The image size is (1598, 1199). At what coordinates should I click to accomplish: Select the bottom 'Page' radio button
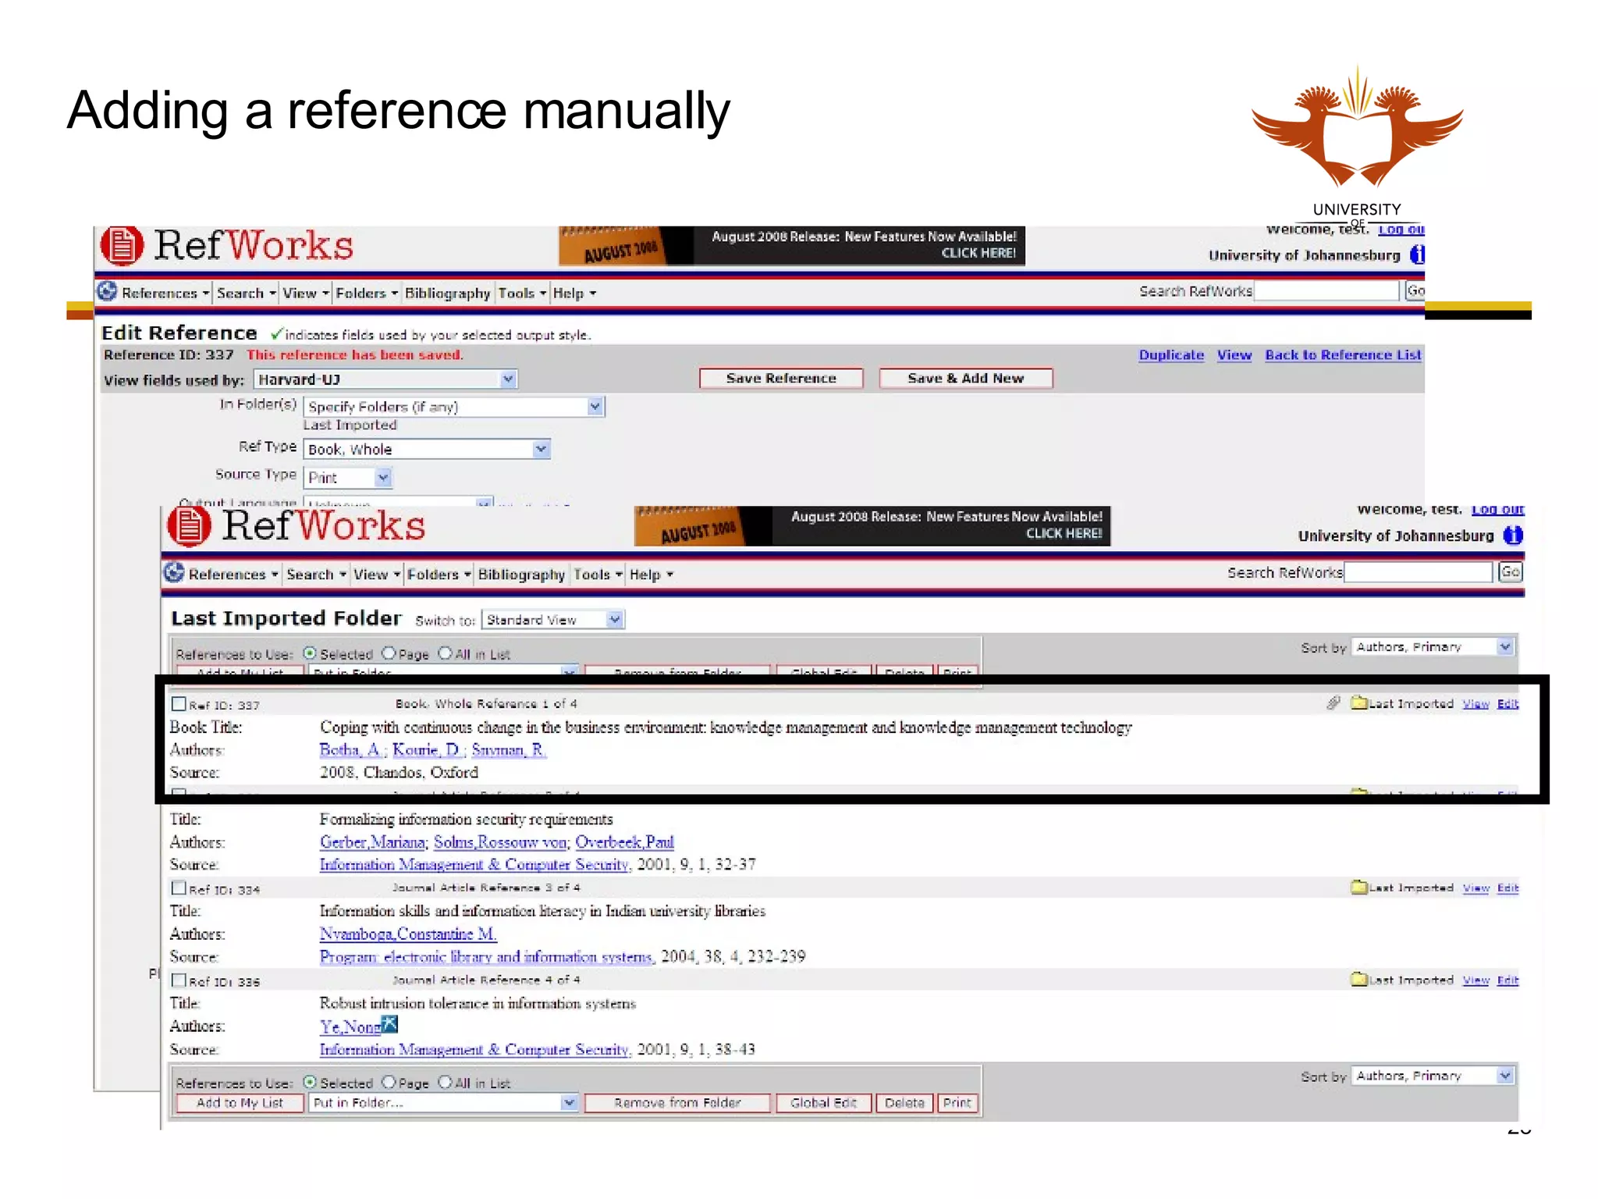389,1082
